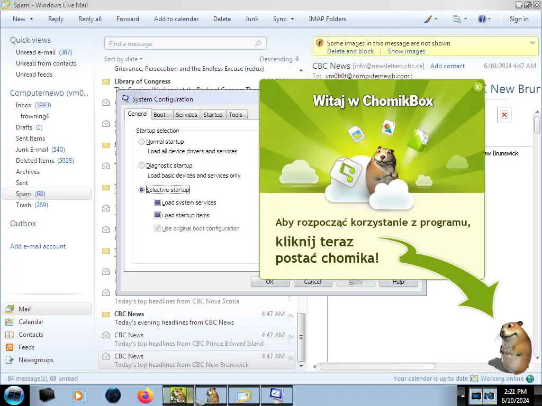Switch to the hamster taskbar window button
This screenshot has height=406, width=542.
pyautogui.click(x=211, y=395)
